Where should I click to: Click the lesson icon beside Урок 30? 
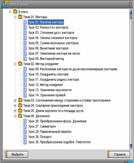click(25, 142)
